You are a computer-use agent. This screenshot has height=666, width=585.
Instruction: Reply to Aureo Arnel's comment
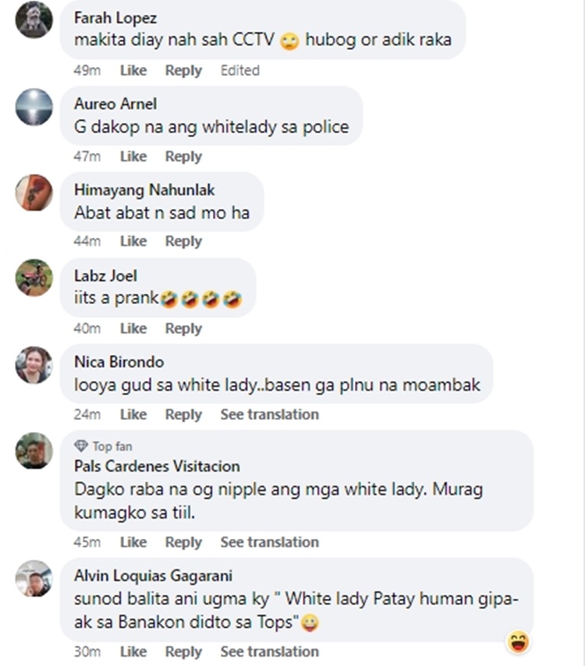[x=183, y=156]
